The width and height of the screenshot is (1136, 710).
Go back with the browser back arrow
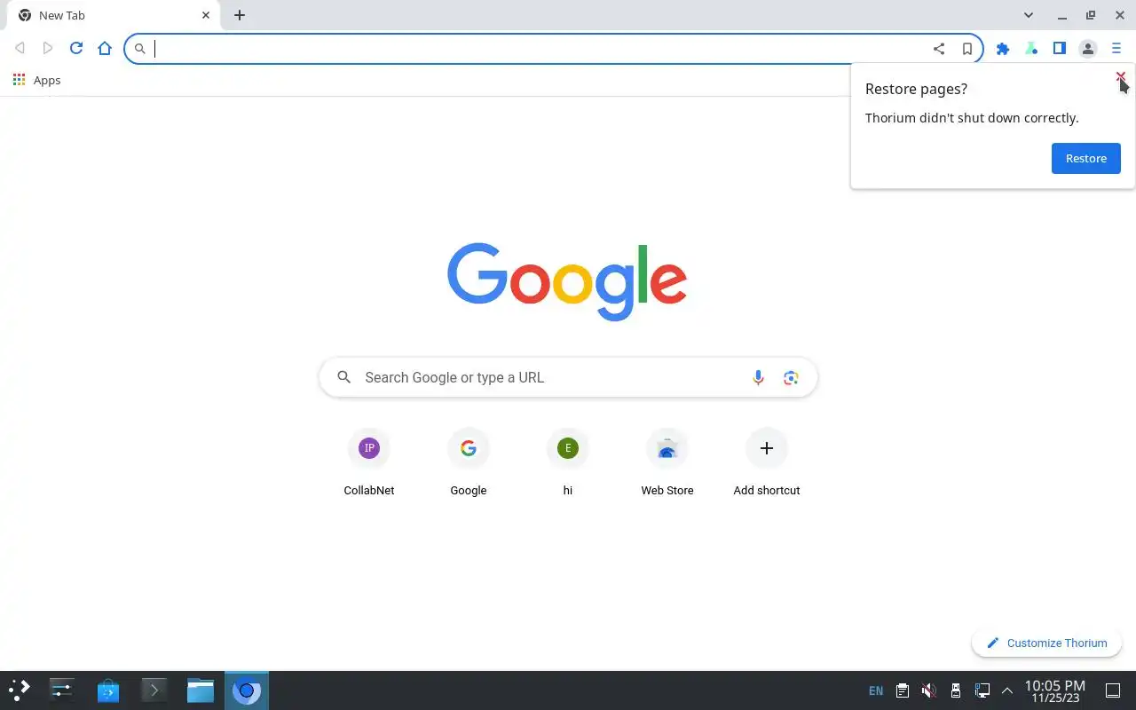click(20, 48)
